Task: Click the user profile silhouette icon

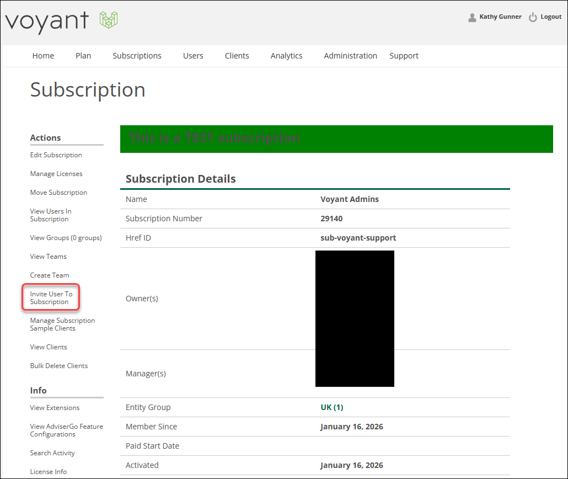Action: pos(472,17)
